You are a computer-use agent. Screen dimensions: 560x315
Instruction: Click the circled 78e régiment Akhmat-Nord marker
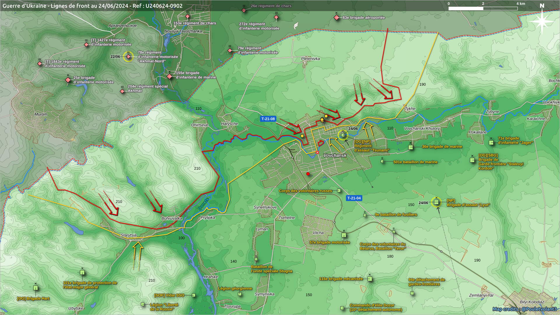128,57
